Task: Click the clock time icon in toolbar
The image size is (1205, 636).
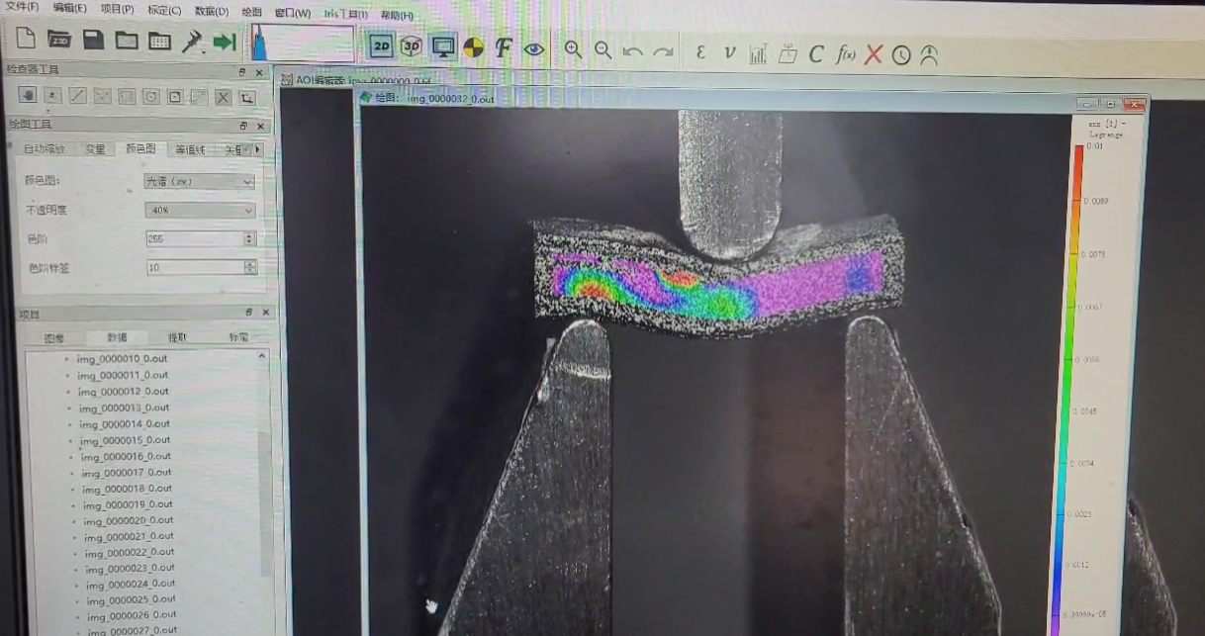Action: coord(900,55)
